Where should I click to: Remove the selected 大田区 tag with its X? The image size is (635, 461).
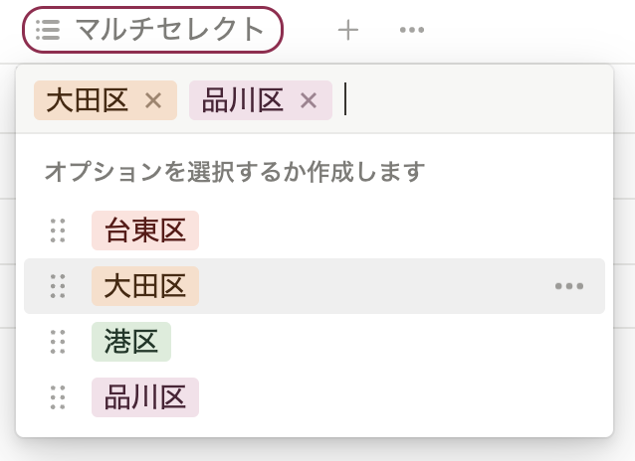[153, 100]
